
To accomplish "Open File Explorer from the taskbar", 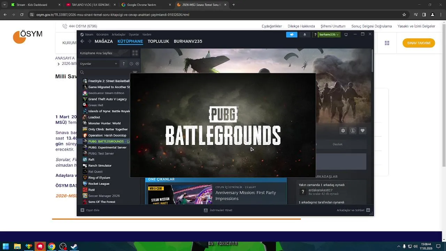I will coord(17,246).
